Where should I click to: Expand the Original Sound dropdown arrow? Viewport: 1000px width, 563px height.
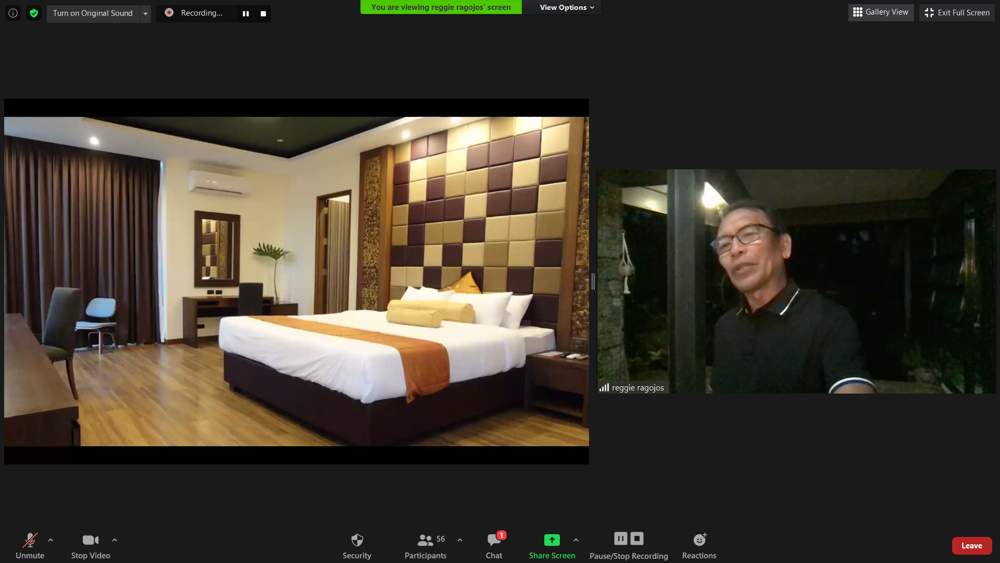tap(145, 14)
